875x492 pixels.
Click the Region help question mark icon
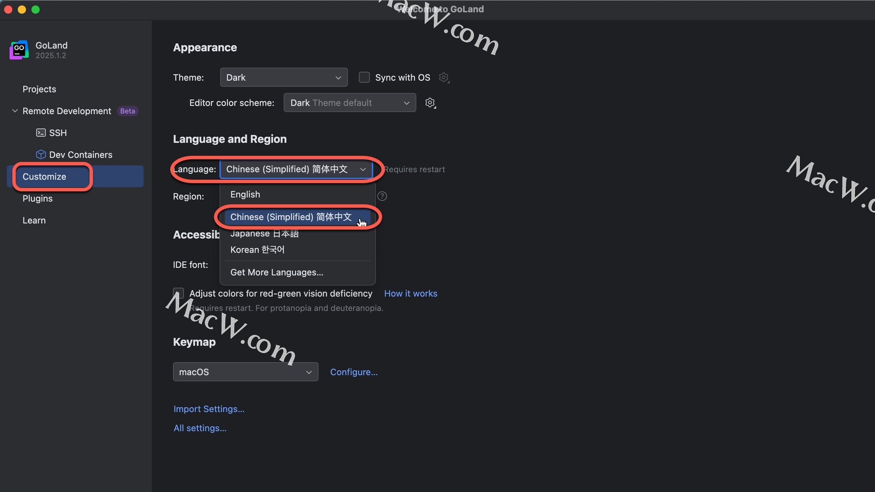pos(382,196)
